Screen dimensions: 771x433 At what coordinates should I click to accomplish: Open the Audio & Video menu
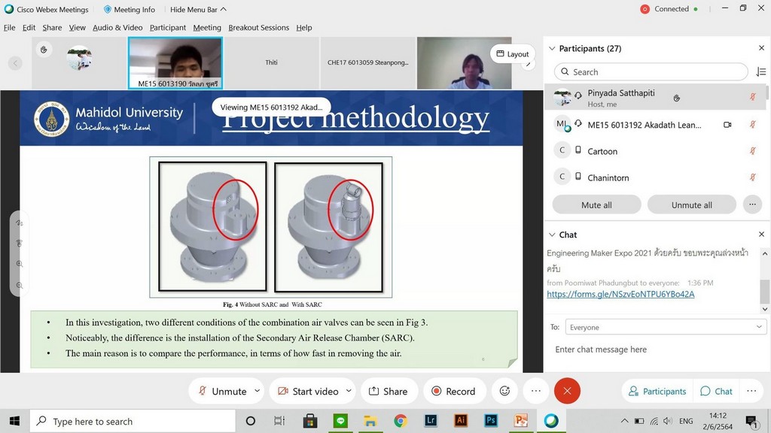pos(117,28)
